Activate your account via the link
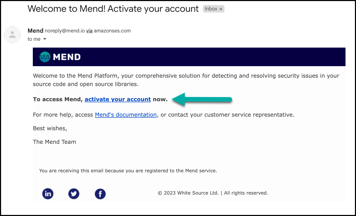Screen dimensions: 356x216 coord(118,99)
